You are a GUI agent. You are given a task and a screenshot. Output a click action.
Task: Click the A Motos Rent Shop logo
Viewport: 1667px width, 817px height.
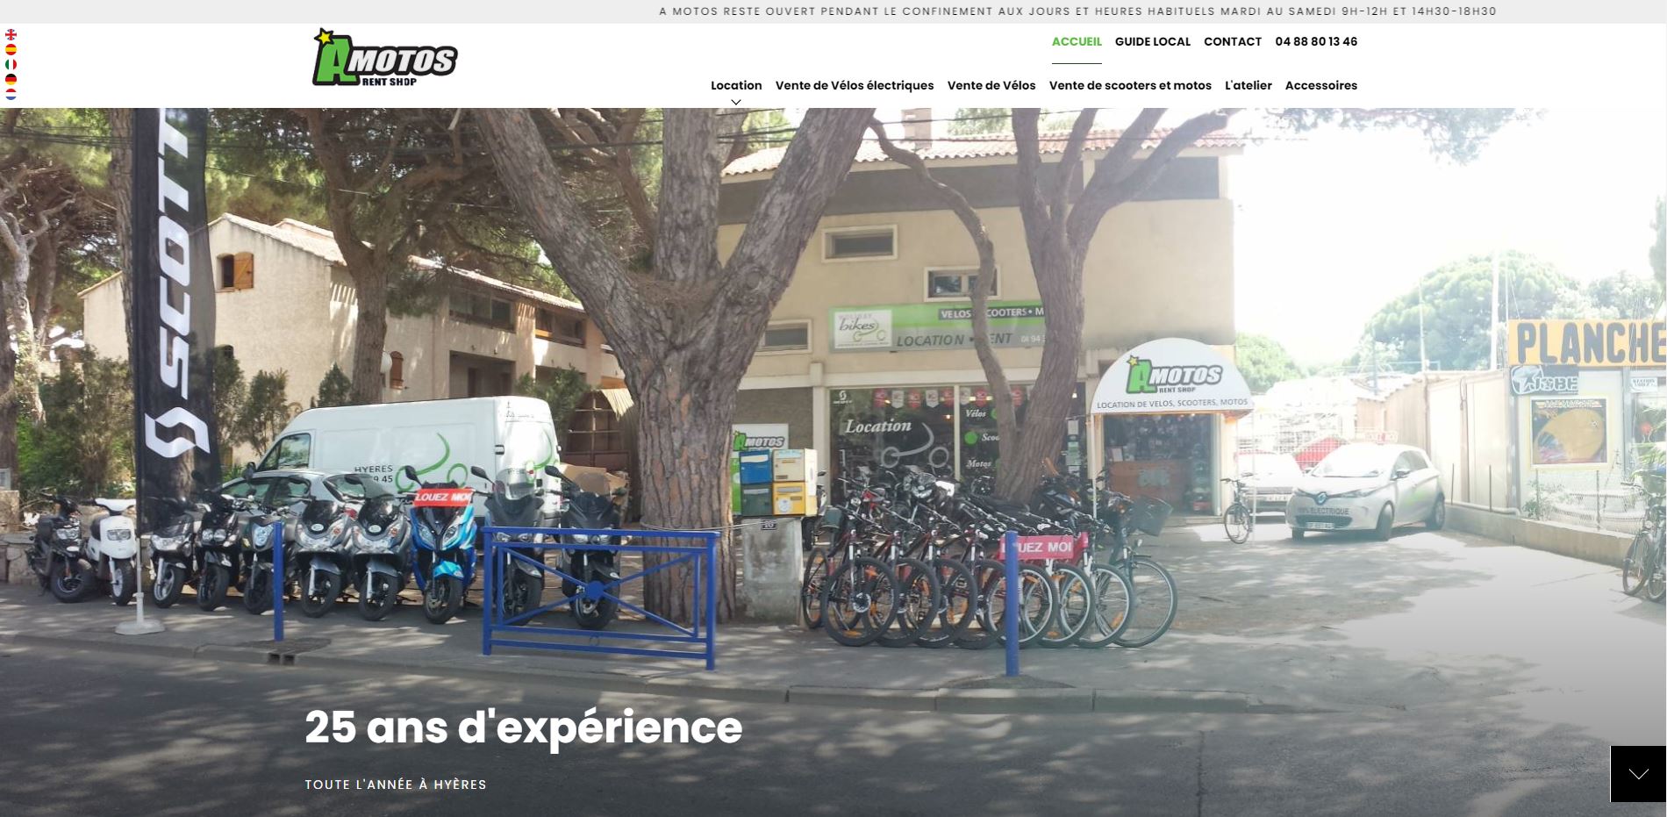pyautogui.click(x=384, y=58)
